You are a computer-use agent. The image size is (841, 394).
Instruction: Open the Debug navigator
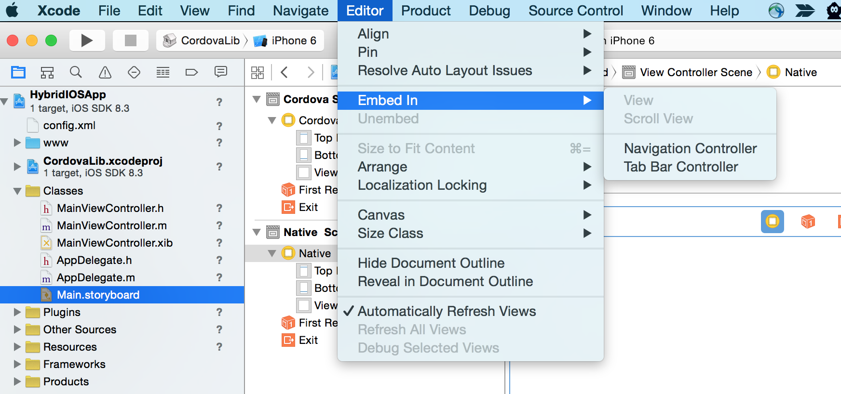(163, 72)
